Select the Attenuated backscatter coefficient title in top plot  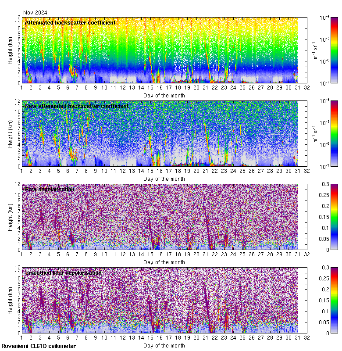pos(70,23)
